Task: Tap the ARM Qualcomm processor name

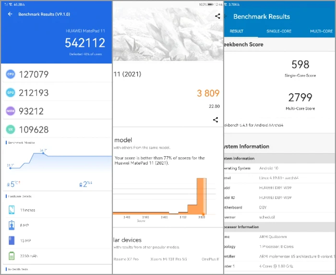Action: (273, 237)
